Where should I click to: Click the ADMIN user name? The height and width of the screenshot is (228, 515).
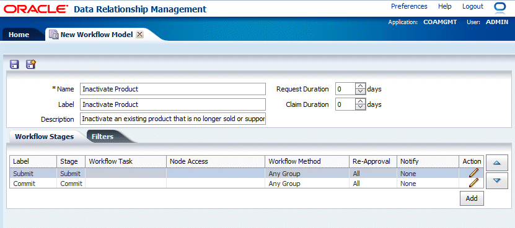pos(497,22)
